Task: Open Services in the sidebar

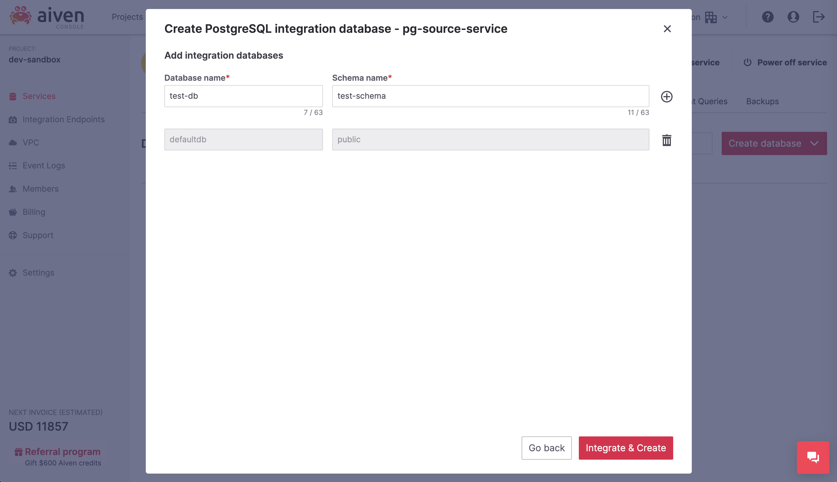Action: pyautogui.click(x=39, y=96)
